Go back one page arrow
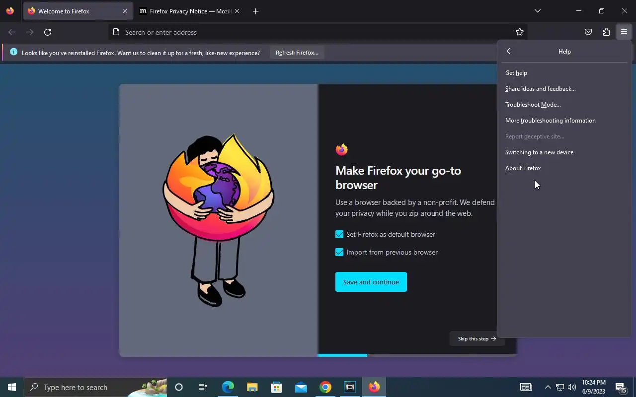636x397 pixels. tap(12, 32)
